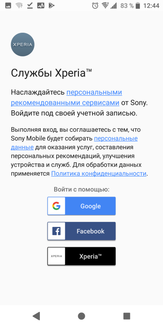Tap the Android back triangle

click(36, 316)
